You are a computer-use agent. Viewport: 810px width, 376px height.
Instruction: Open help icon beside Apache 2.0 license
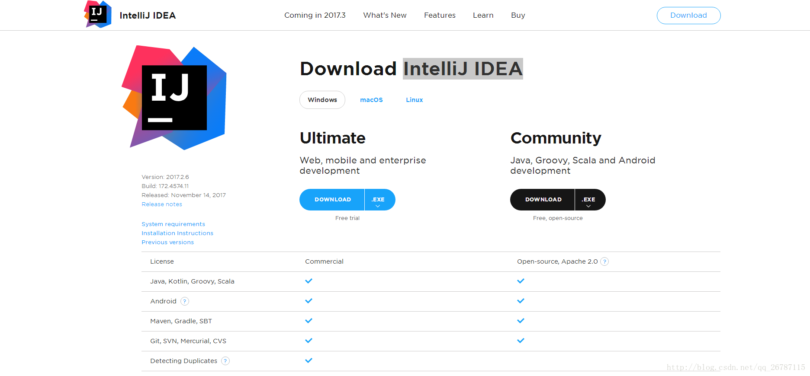604,261
